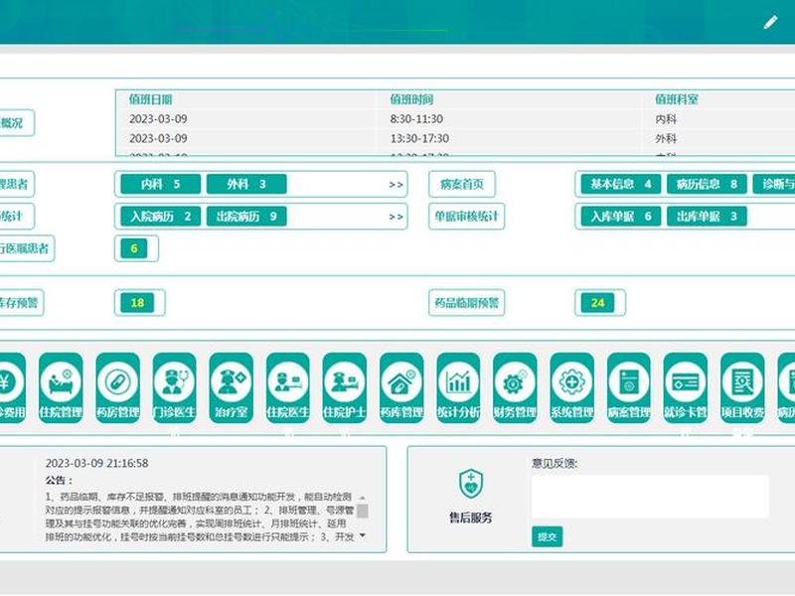Open 就诊卡管理 visit card module

point(686,387)
